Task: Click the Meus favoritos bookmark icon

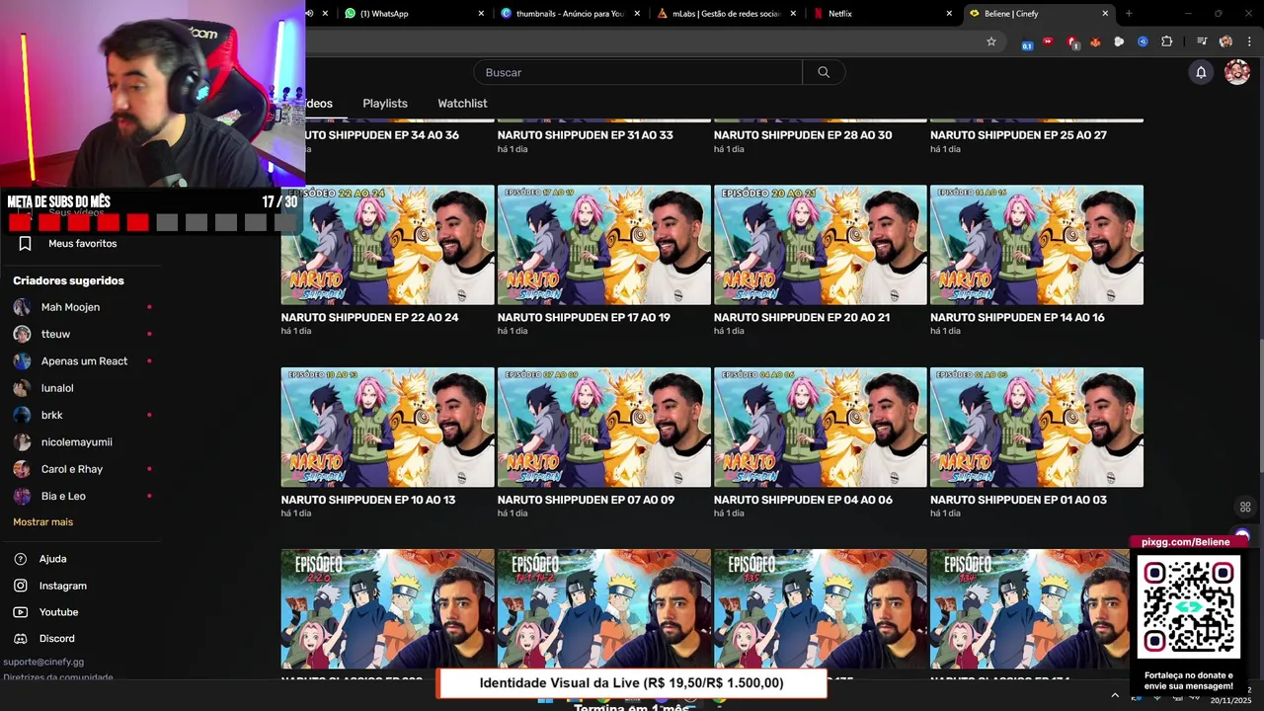Action: (26, 243)
